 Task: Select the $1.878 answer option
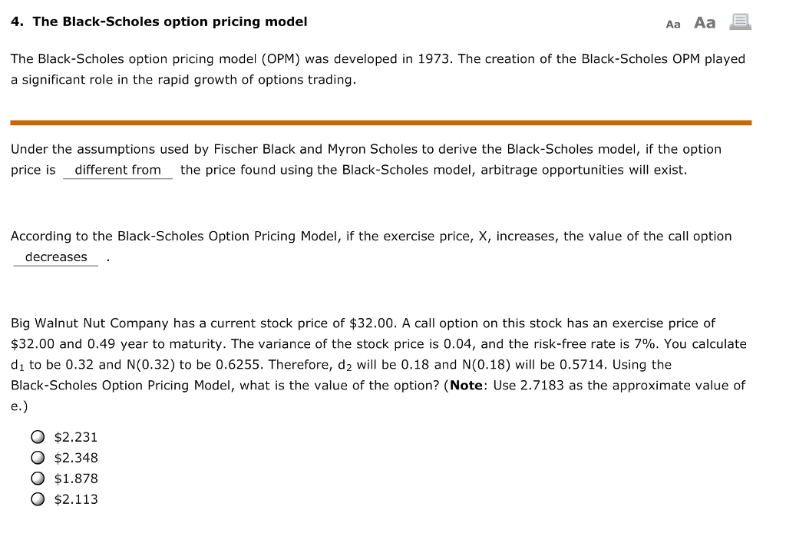tap(37, 478)
